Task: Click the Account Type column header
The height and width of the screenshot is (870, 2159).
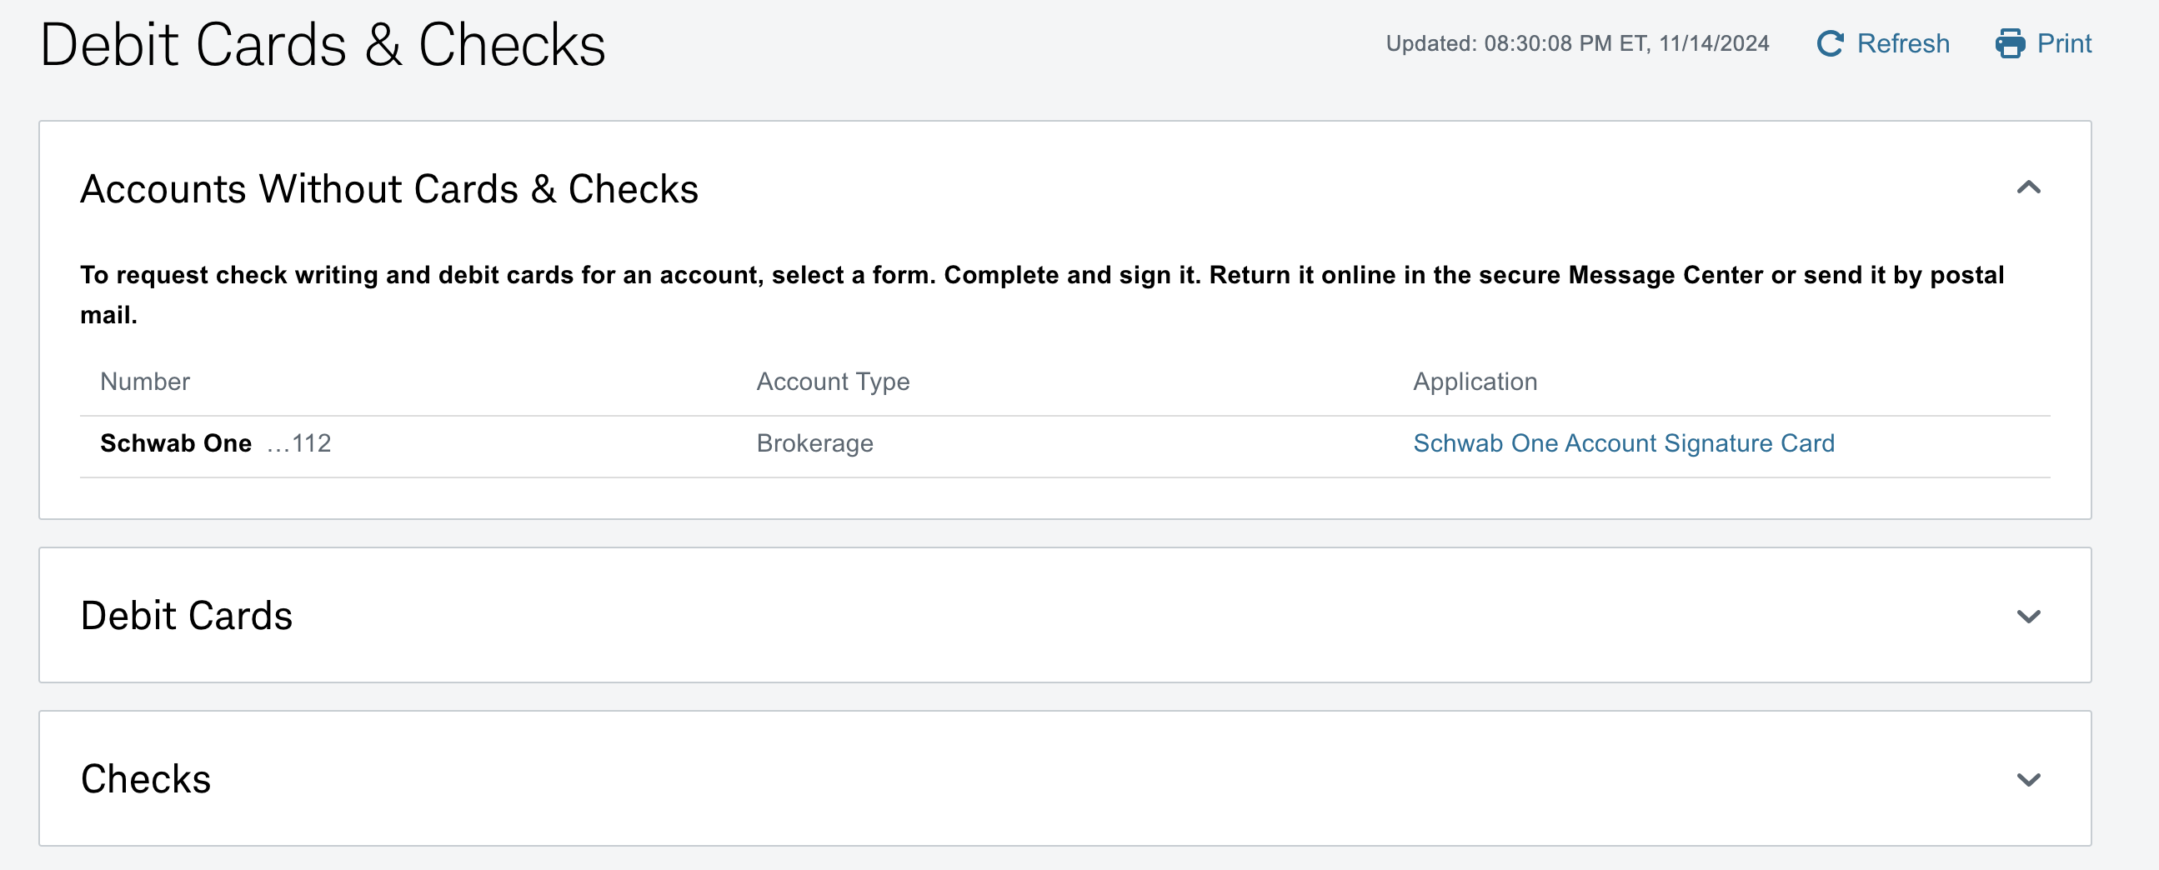Action: [x=832, y=382]
